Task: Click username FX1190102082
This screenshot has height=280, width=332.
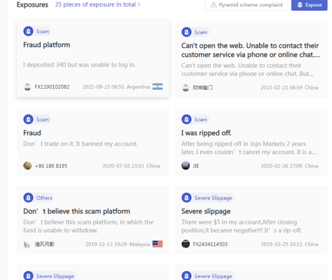Action: point(52,86)
